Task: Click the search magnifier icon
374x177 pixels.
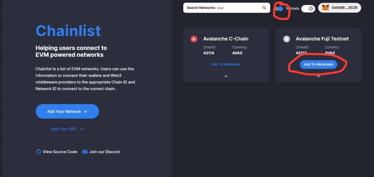Action: click(x=264, y=8)
